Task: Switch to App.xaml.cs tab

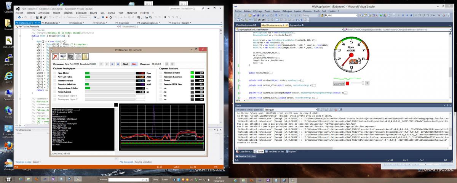Action: click(297, 25)
